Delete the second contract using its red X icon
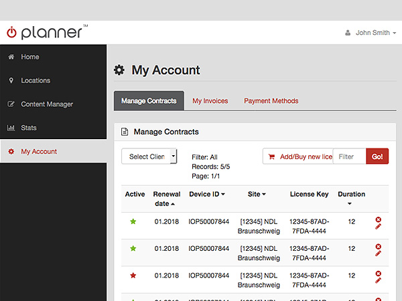 pos(378,246)
